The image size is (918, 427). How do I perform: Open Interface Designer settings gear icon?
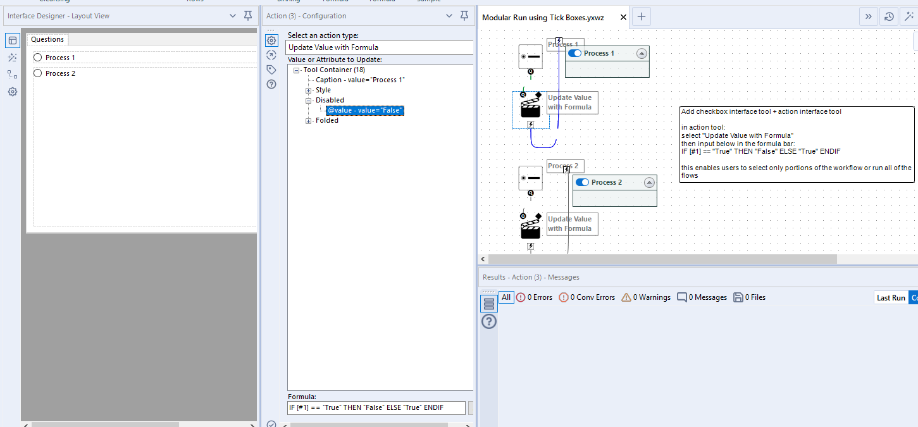click(12, 92)
